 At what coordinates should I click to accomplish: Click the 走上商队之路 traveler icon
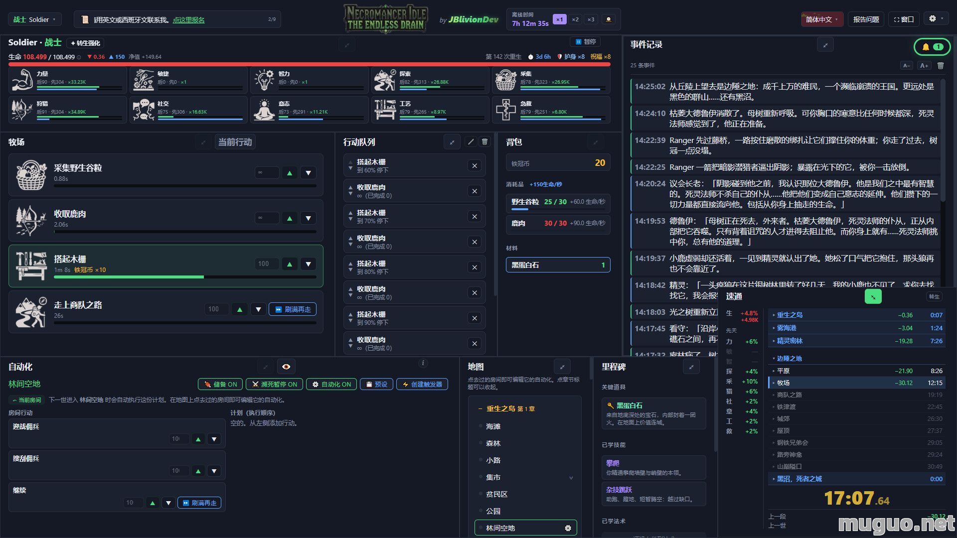(31, 312)
